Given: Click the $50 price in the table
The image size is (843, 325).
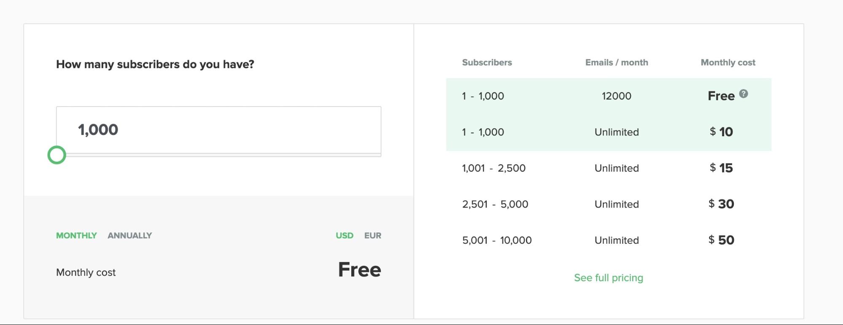Looking at the screenshot, I should point(721,240).
